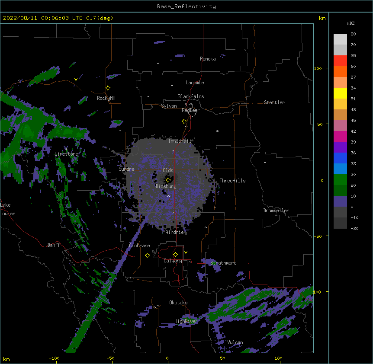The height and width of the screenshot is (364, 373).
Task: Click the 80 value on dBZ scale
Action: pyautogui.click(x=353, y=34)
